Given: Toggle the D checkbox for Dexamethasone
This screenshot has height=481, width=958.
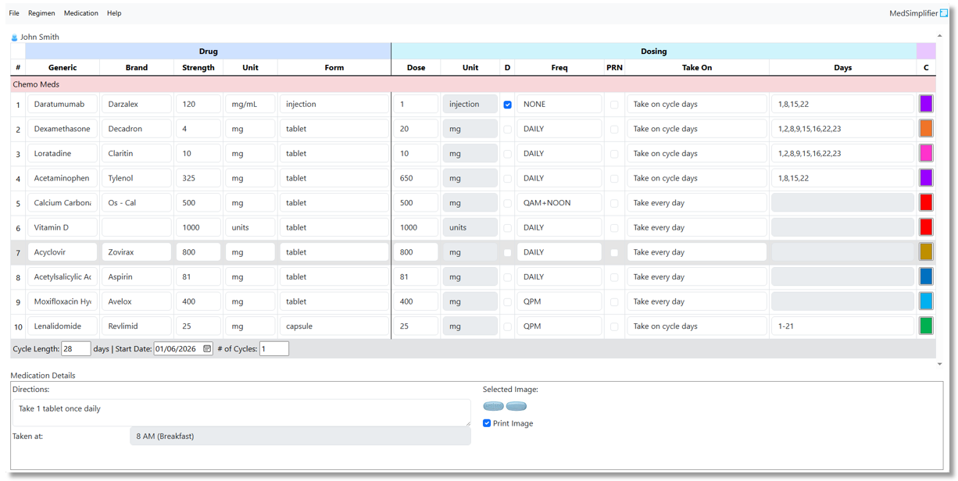Looking at the screenshot, I should (508, 130).
